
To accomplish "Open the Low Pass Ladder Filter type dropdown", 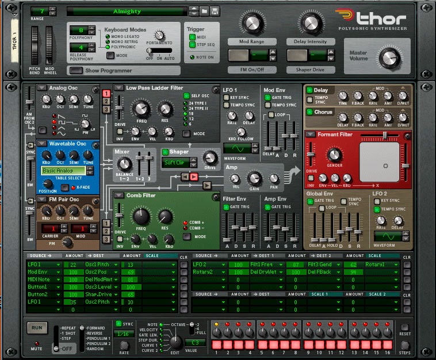I will tap(119, 88).
